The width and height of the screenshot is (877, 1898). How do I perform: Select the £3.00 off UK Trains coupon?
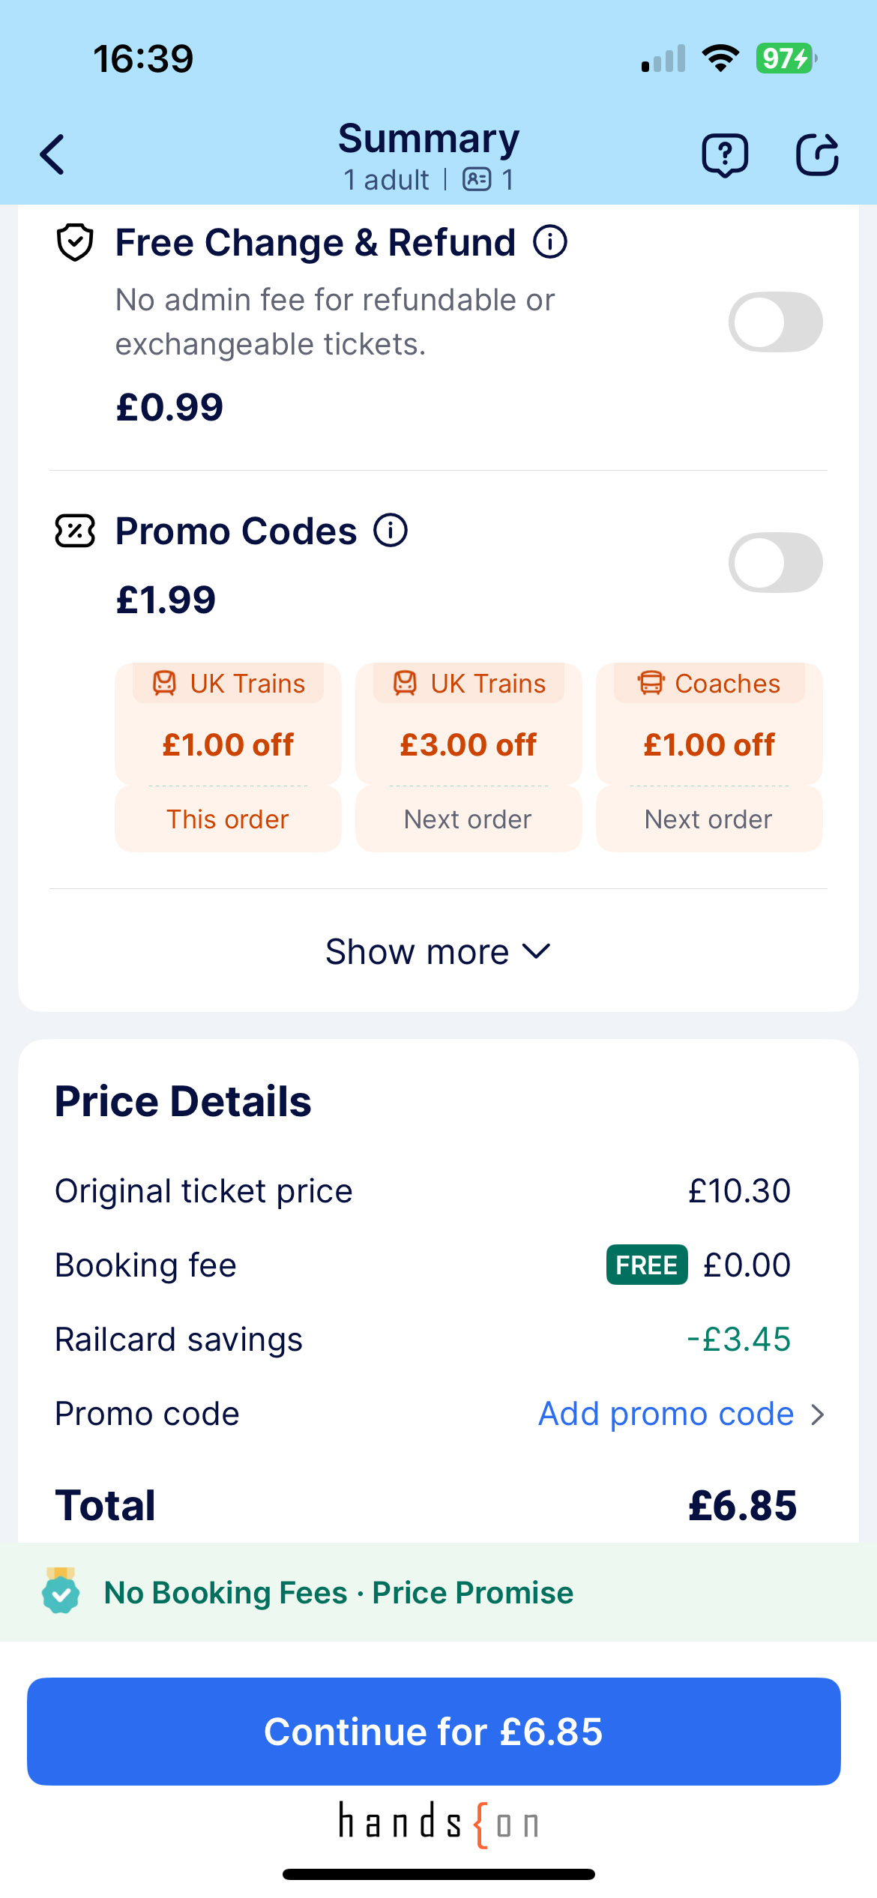468,757
